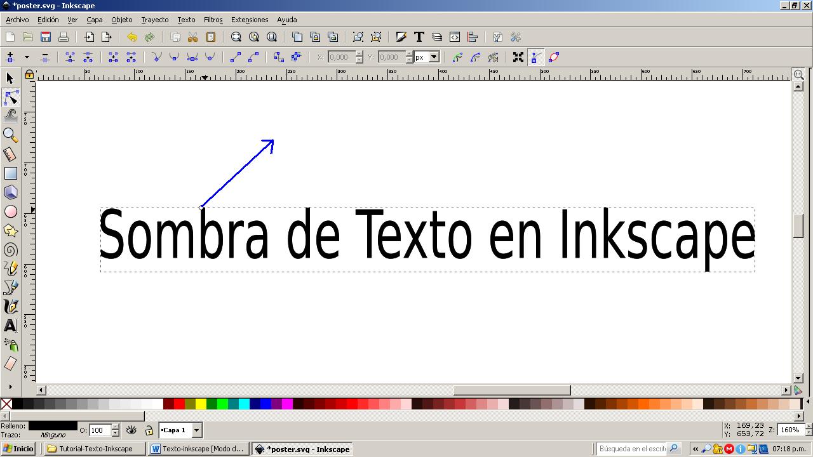Open the Text and Font dialog icon
This screenshot has width=813, height=457.
[x=419, y=37]
